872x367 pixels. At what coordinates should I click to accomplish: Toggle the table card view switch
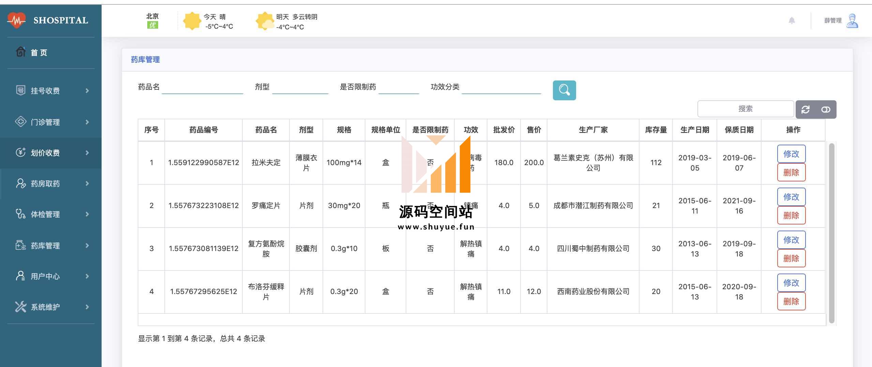click(826, 109)
